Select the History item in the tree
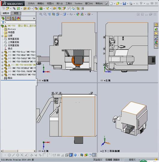159x162 pixels. coord(12,29)
